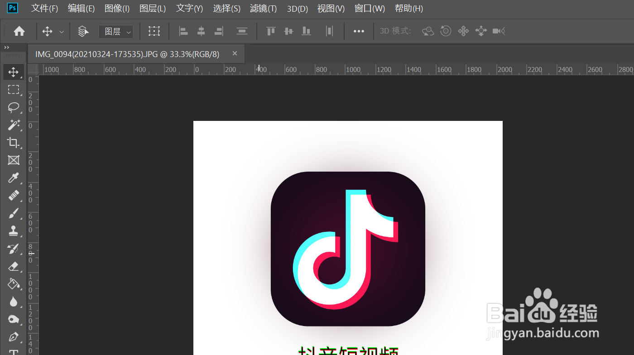Screen dimensions: 634x355
Task: Select the Eraser tool
Action: (x=14, y=266)
